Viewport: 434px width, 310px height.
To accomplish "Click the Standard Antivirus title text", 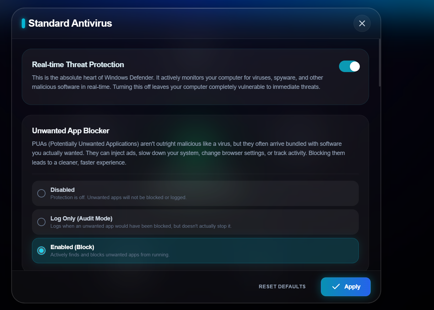I will pos(70,23).
